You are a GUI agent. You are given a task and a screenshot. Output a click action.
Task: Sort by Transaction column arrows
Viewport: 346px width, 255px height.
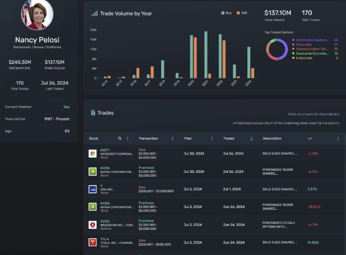tap(173, 138)
